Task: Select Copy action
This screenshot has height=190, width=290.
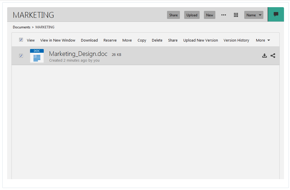Action: click(142, 40)
